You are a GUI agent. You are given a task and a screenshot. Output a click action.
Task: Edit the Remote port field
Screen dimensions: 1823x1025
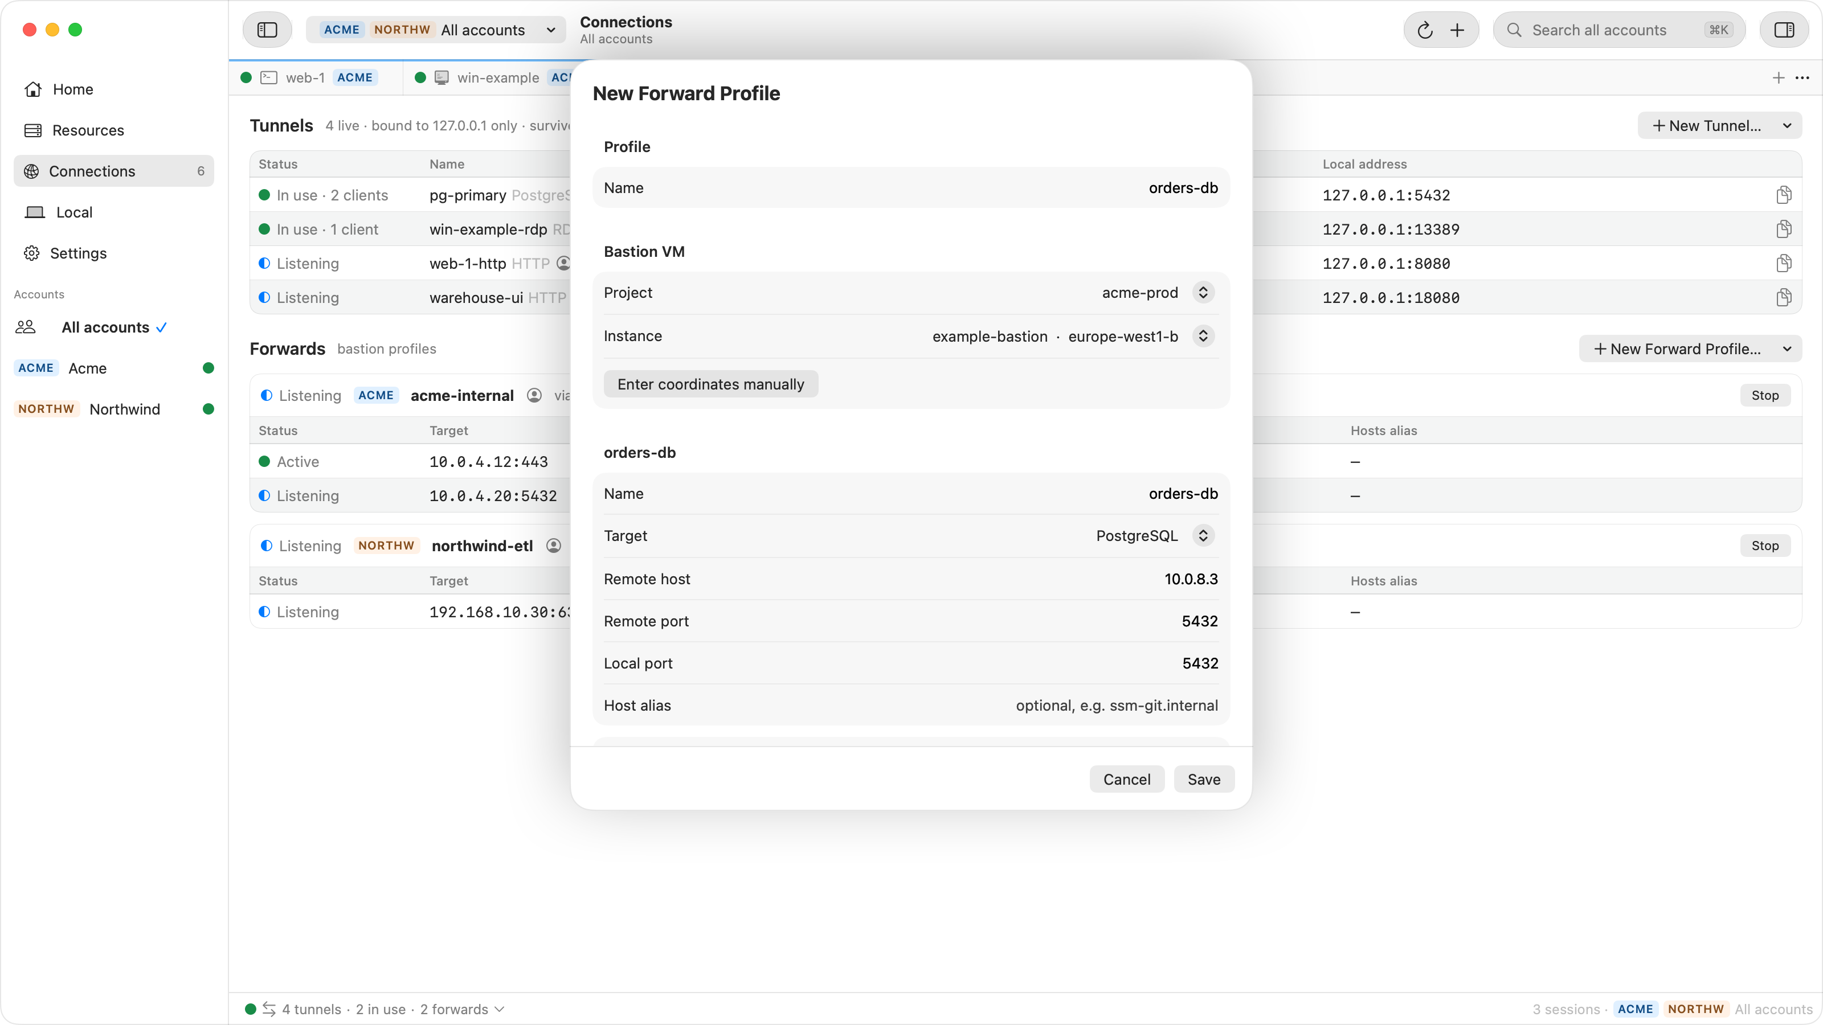point(911,621)
